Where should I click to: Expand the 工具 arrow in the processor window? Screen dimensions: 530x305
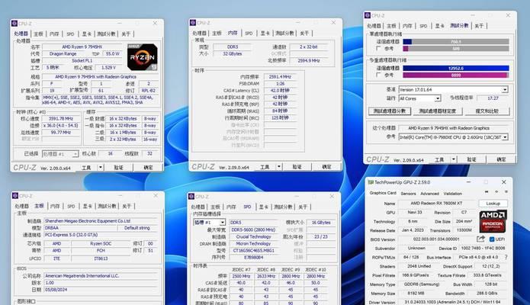point(101,168)
